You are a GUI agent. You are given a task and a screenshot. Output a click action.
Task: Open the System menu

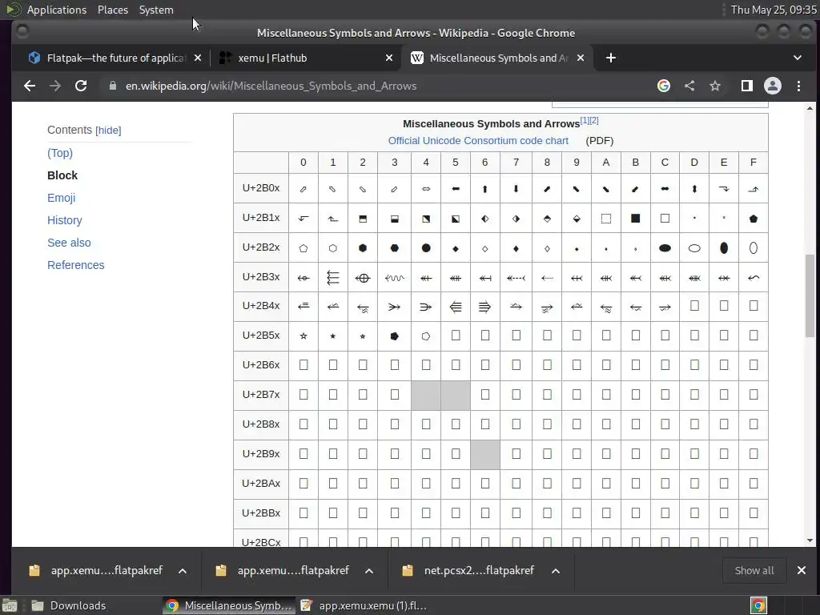coord(156,10)
